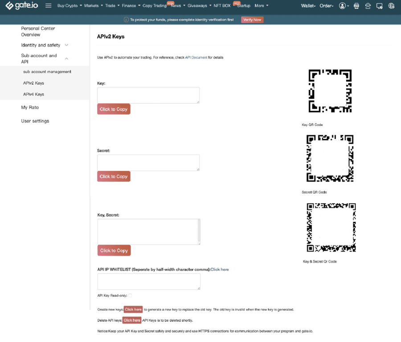Viewport: 401px width, 342px height.
Task: Click the shop storefront icon in header
Action: pos(356,6)
